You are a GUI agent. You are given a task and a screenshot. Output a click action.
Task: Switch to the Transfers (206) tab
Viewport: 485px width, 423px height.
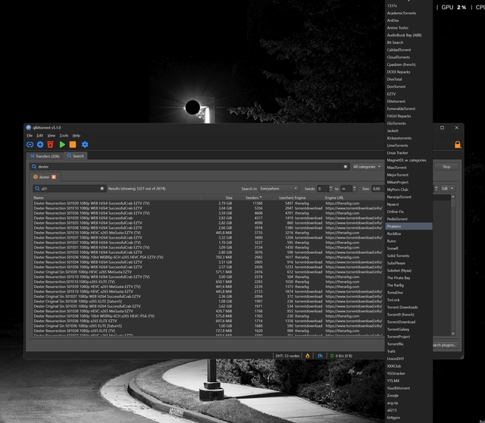tap(45, 156)
